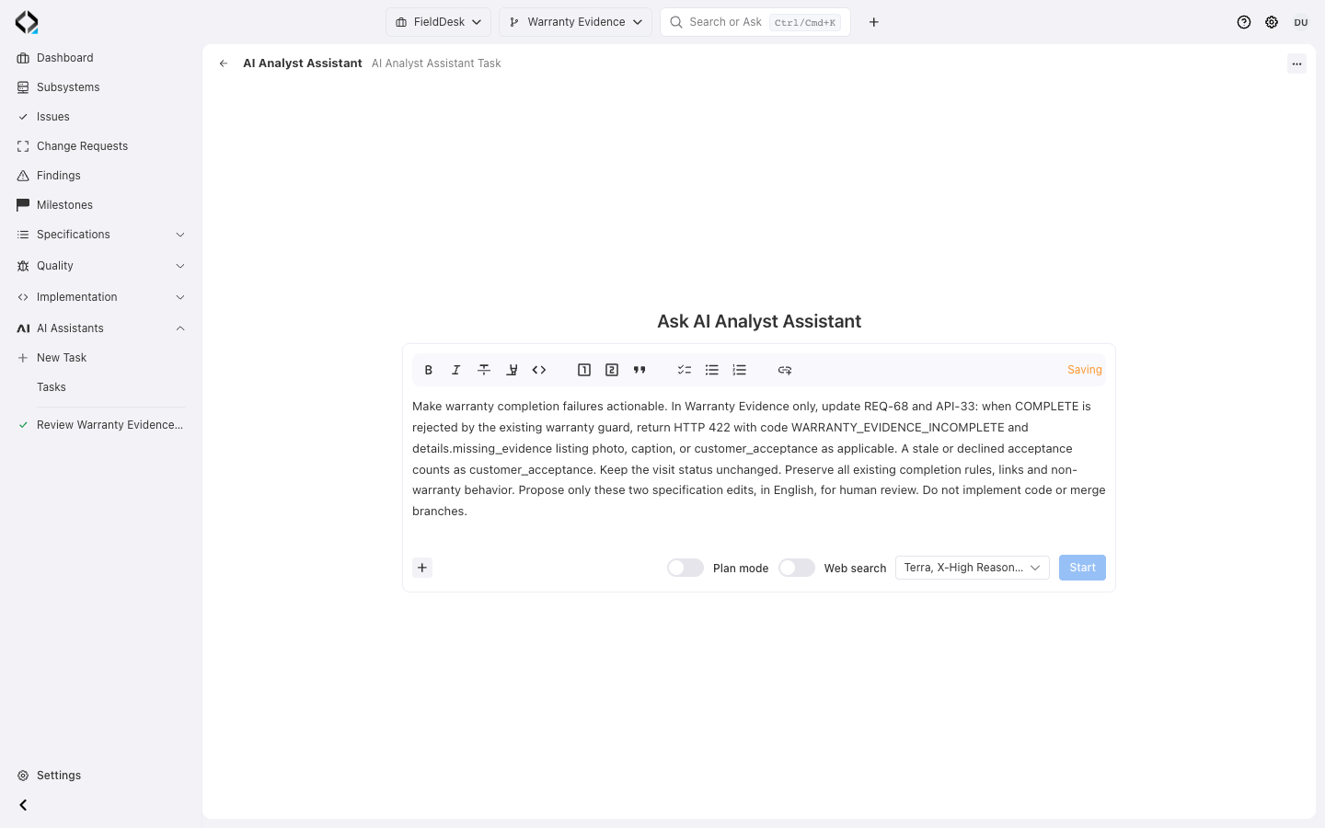Image resolution: width=1325 pixels, height=828 pixels.
Task: Apply bold formatting in the editor toolbar
Action: coord(429,370)
